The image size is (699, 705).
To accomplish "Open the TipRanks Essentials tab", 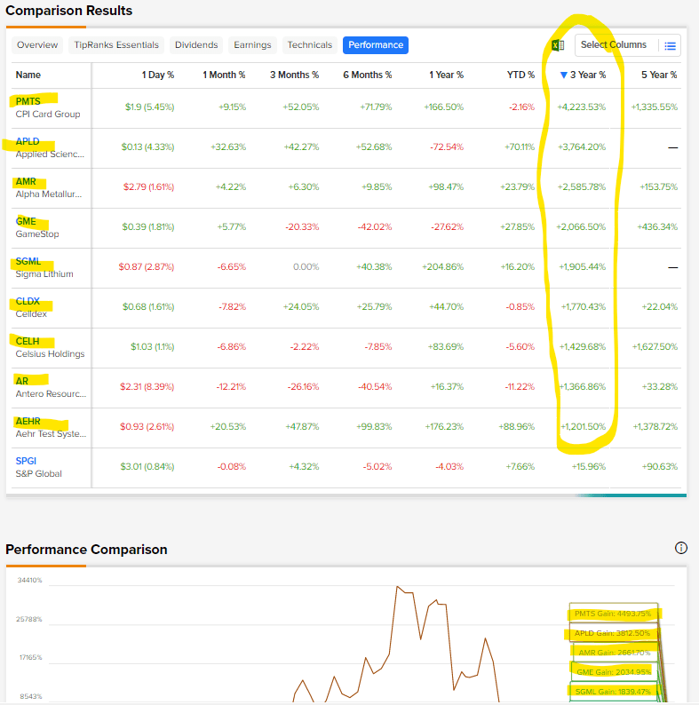I will click(x=116, y=45).
